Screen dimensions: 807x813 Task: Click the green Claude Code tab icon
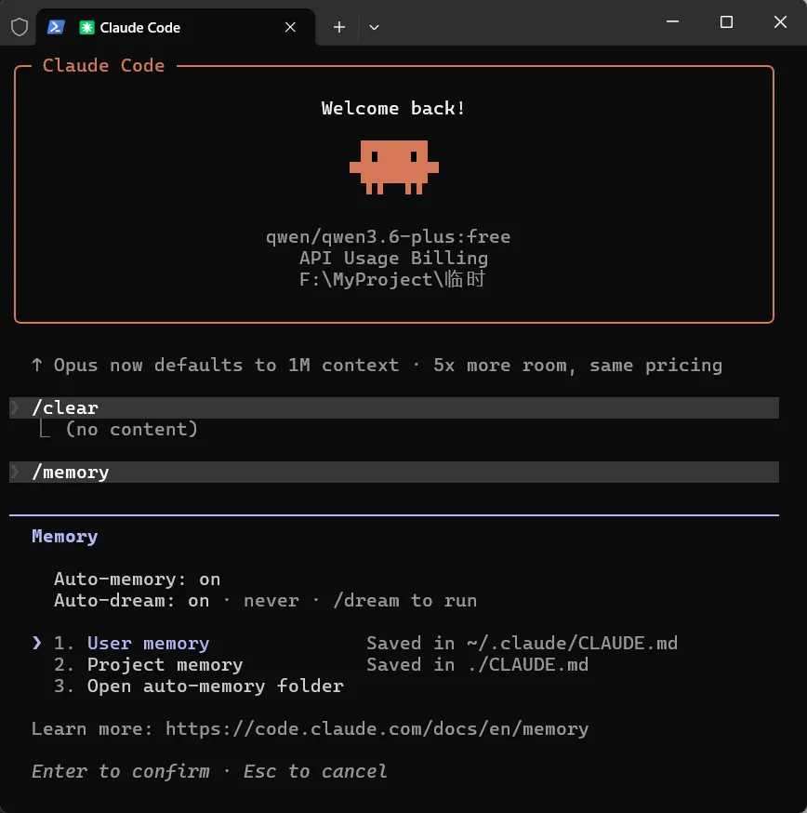click(86, 28)
